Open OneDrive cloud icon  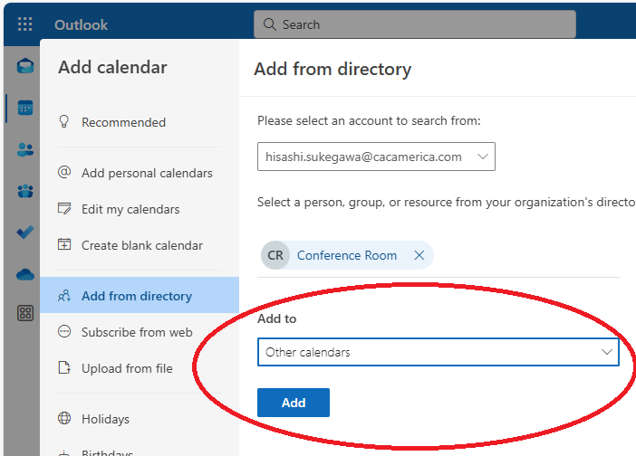coord(25,273)
